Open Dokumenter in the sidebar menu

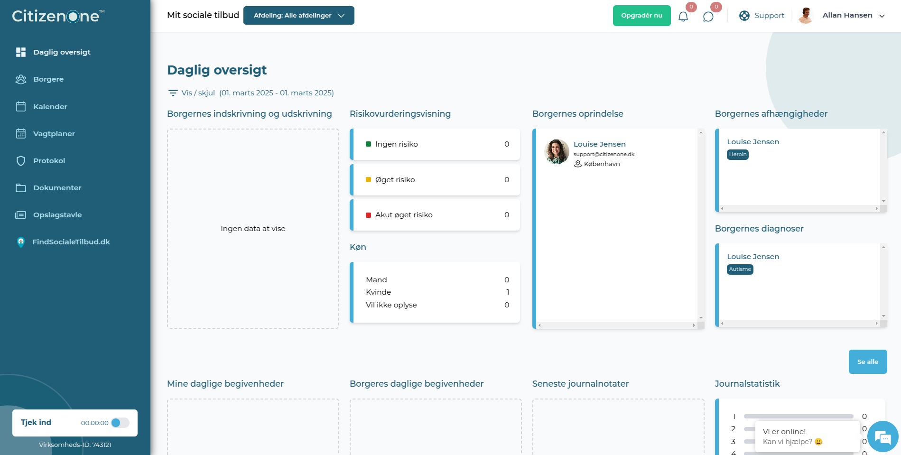pyautogui.click(x=57, y=188)
